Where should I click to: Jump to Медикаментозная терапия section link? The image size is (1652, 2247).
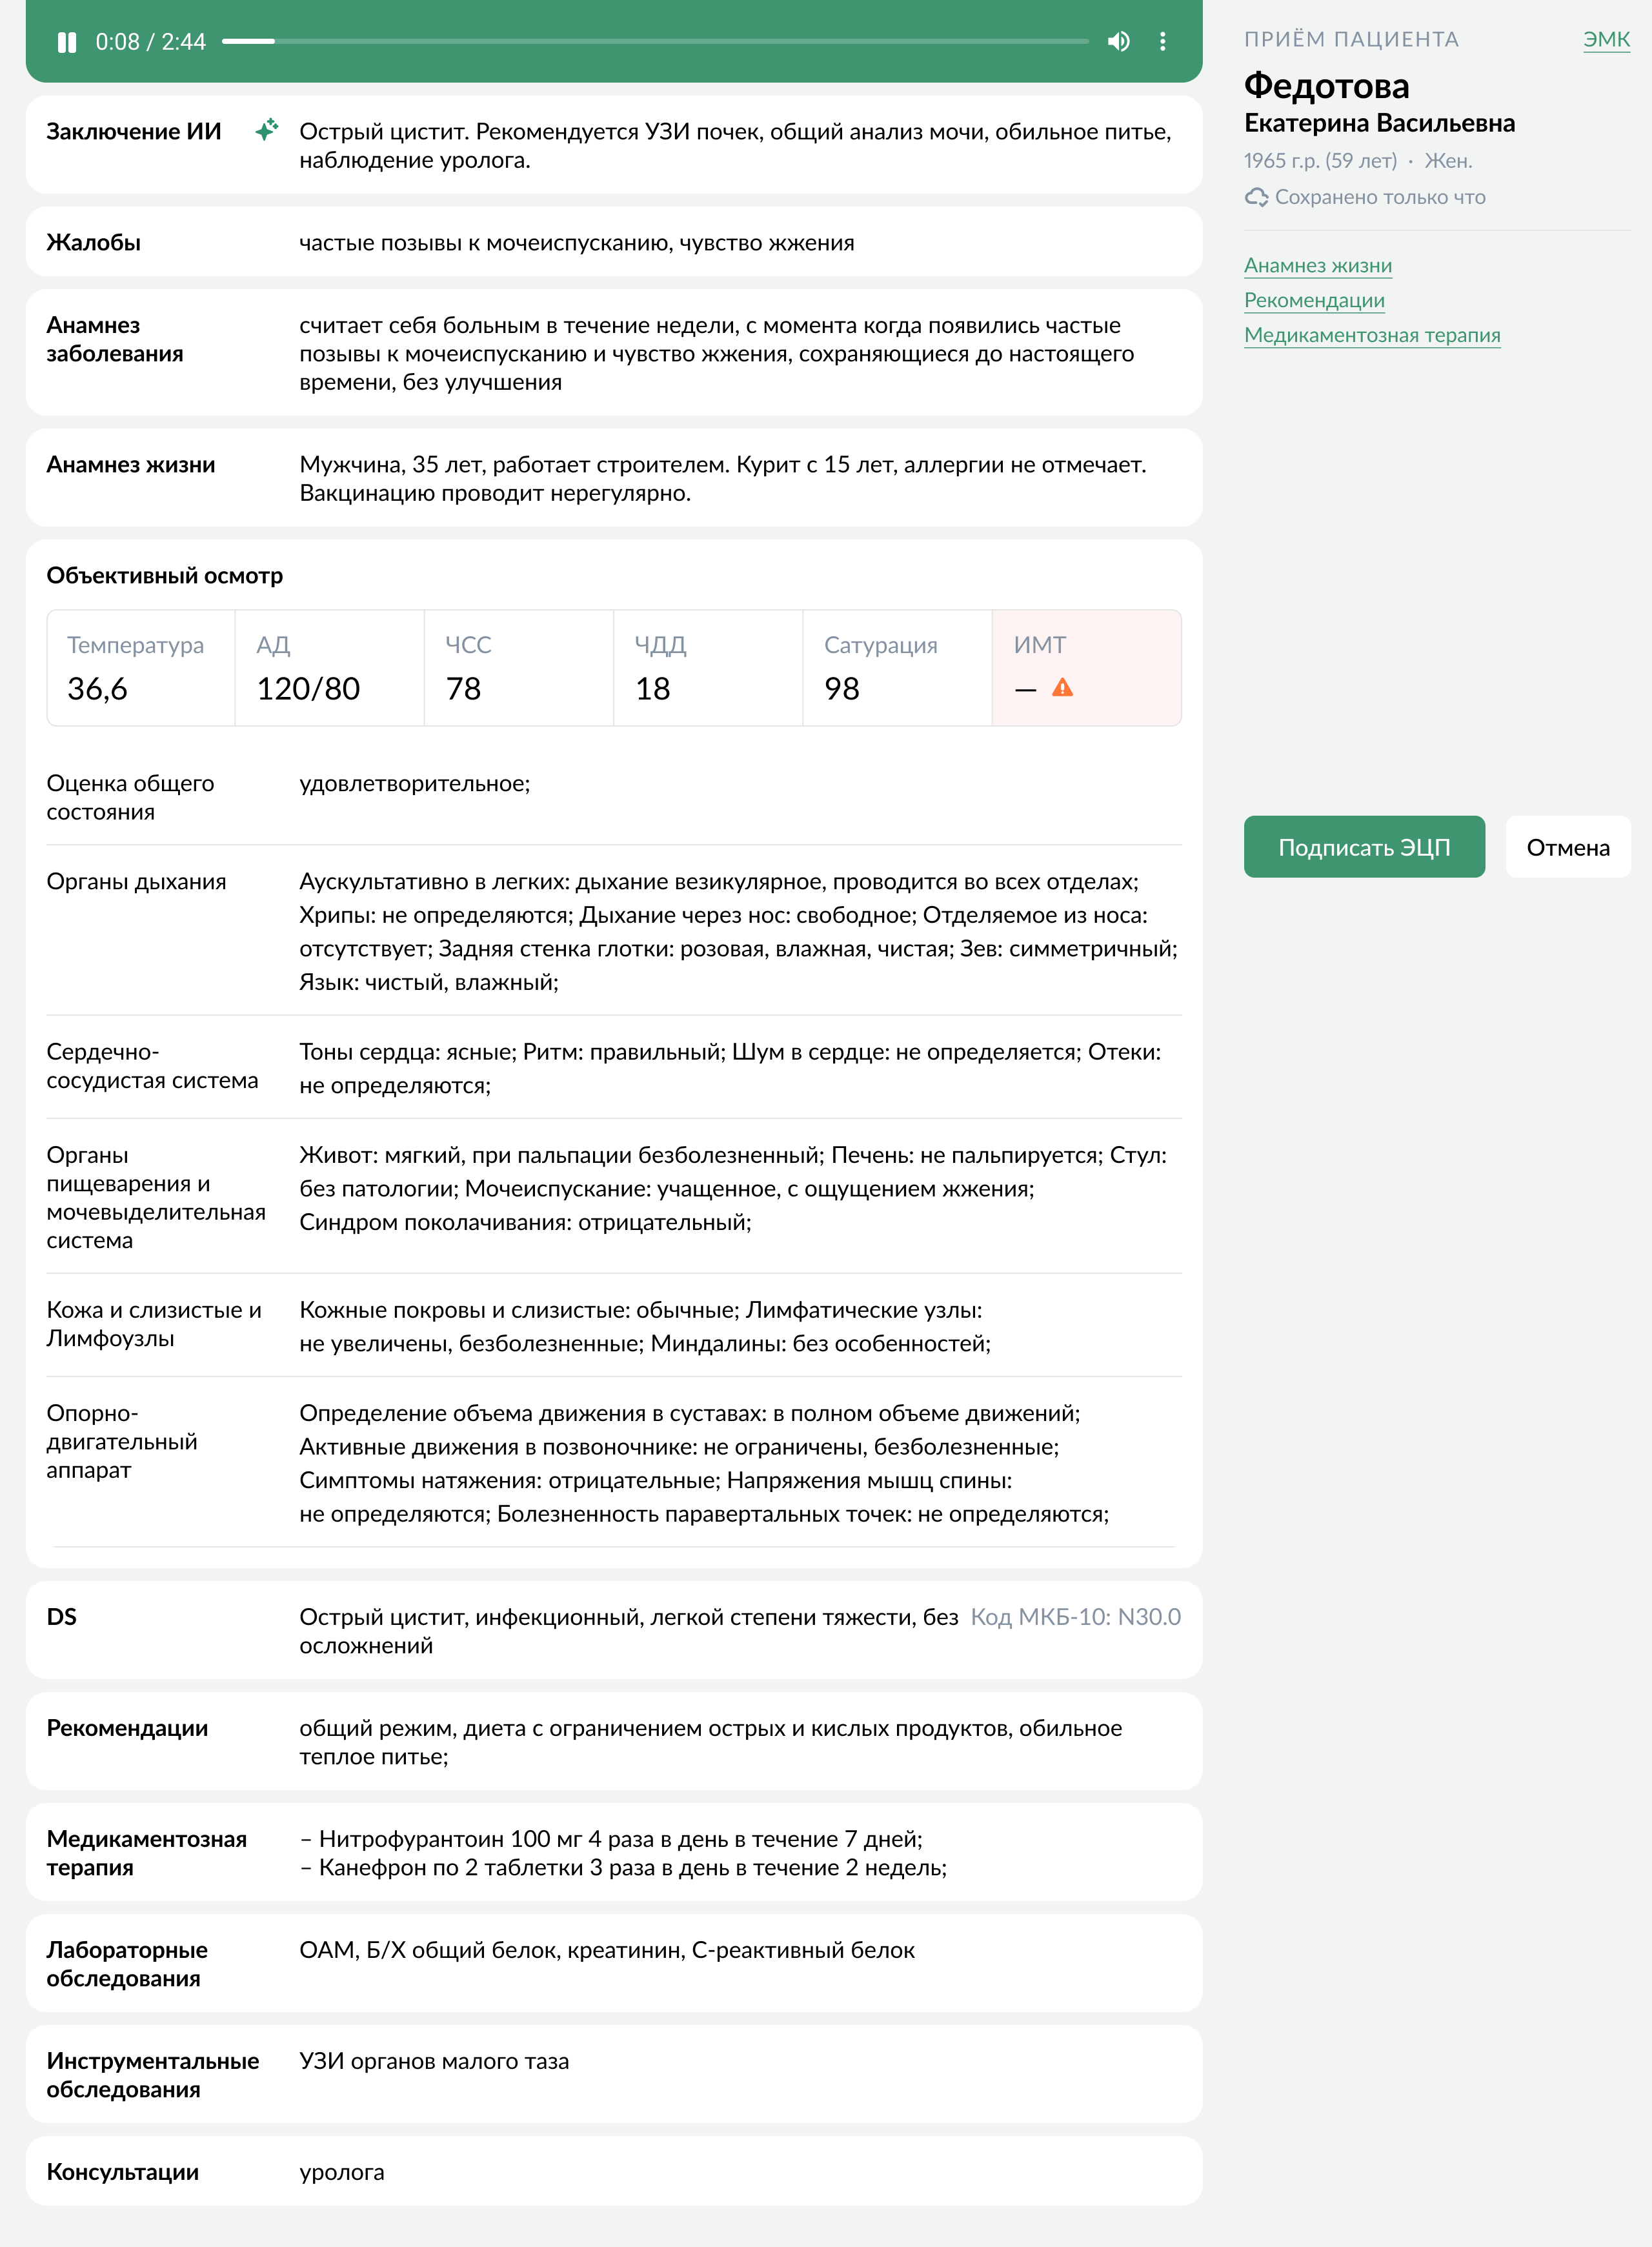pyautogui.click(x=1372, y=335)
